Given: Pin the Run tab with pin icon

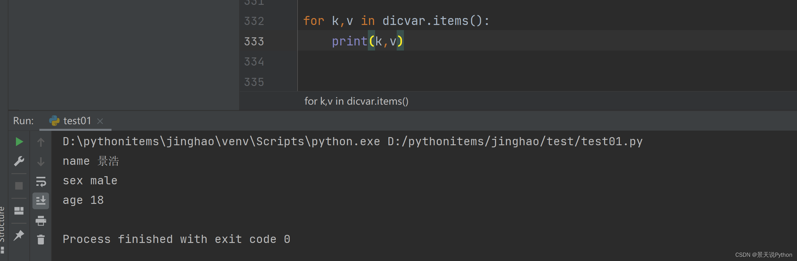Looking at the screenshot, I should [x=19, y=235].
